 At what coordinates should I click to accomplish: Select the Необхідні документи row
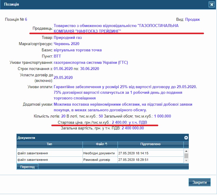(x=100, y=153)
